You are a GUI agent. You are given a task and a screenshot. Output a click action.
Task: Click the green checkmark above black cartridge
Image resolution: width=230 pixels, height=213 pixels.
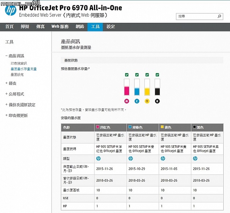coord(157,75)
